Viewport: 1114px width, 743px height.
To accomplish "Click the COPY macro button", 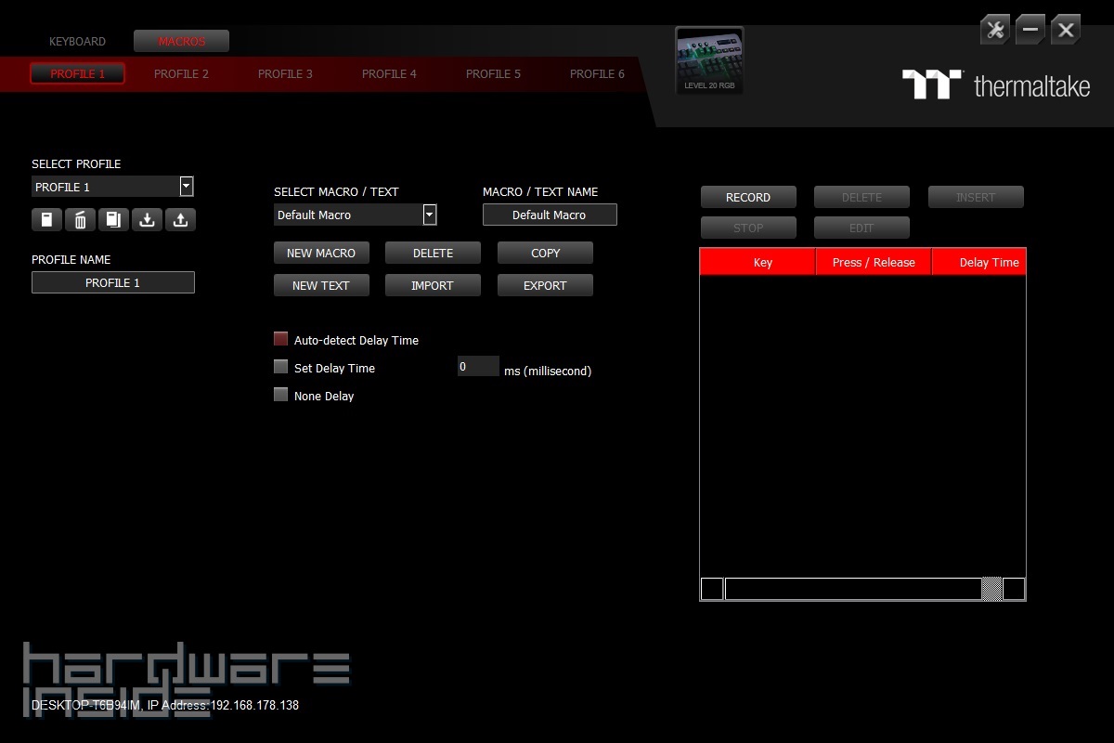I will coord(545,253).
